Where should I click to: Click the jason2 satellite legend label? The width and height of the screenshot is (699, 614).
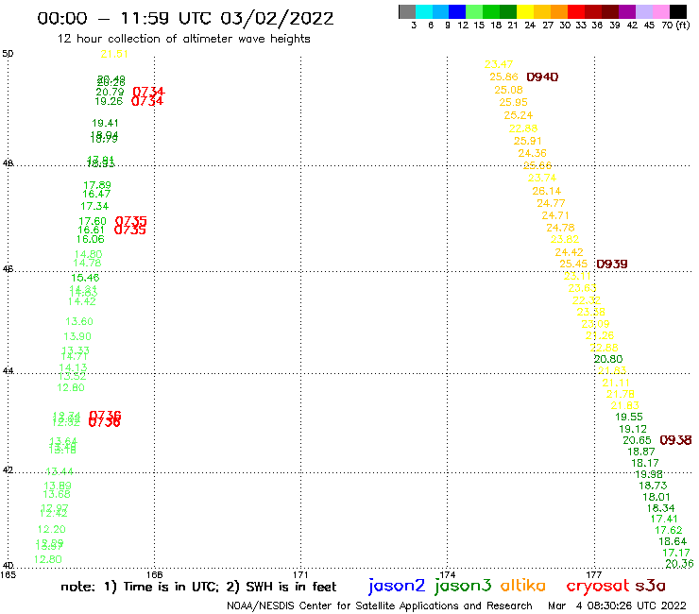(397, 586)
